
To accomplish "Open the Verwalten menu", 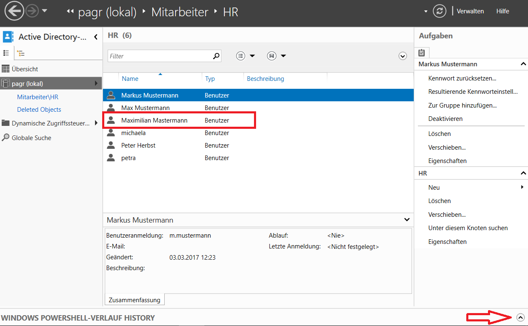I will coord(470,11).
